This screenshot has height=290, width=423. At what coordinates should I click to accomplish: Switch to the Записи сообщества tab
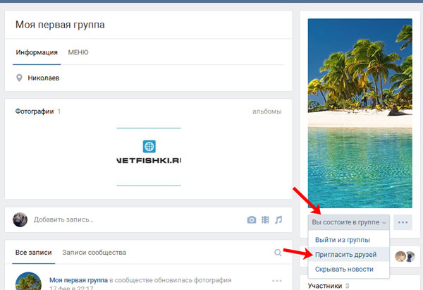coord(94,253)
